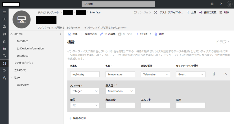Click the 機能 section heading
The image size is (234, 124).
tap(71, 42)
